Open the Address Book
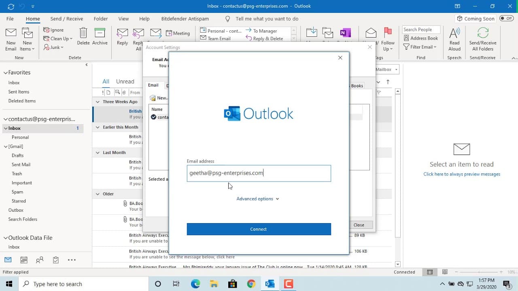 pyautogui.click(x=421, y=38)
